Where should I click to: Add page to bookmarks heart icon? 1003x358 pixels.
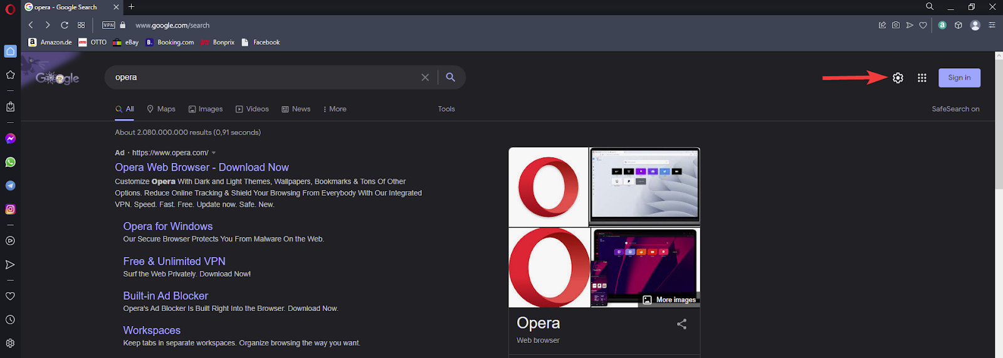pyautogui.click(x=923, y=25)
